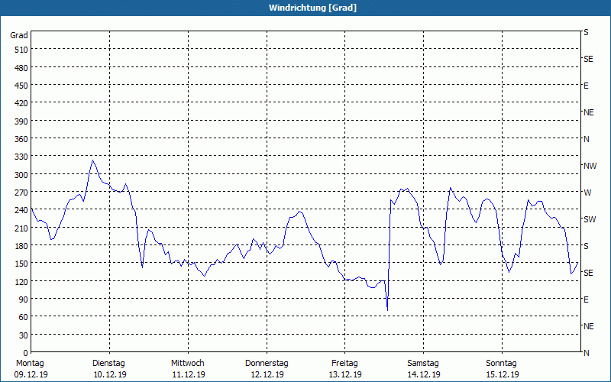Select the 240 value on the degree axis
The height and width of the screenshot is (382, 611).
[x=22, y=211]
